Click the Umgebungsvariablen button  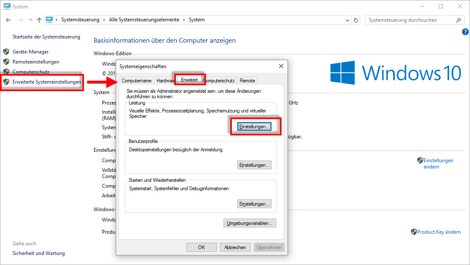(249, 223)
